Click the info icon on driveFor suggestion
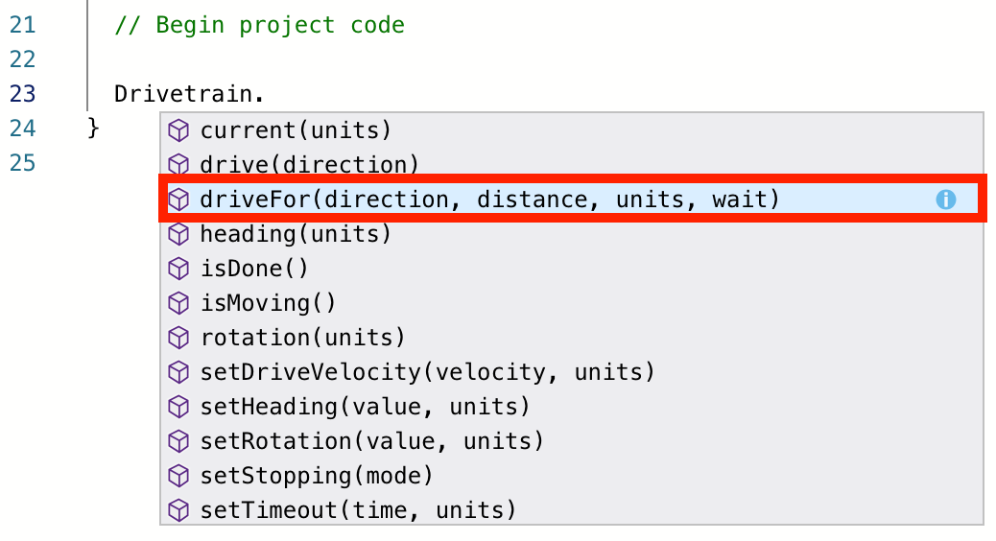The height and width of the screenshot is (541, 996). pos(946,200)
